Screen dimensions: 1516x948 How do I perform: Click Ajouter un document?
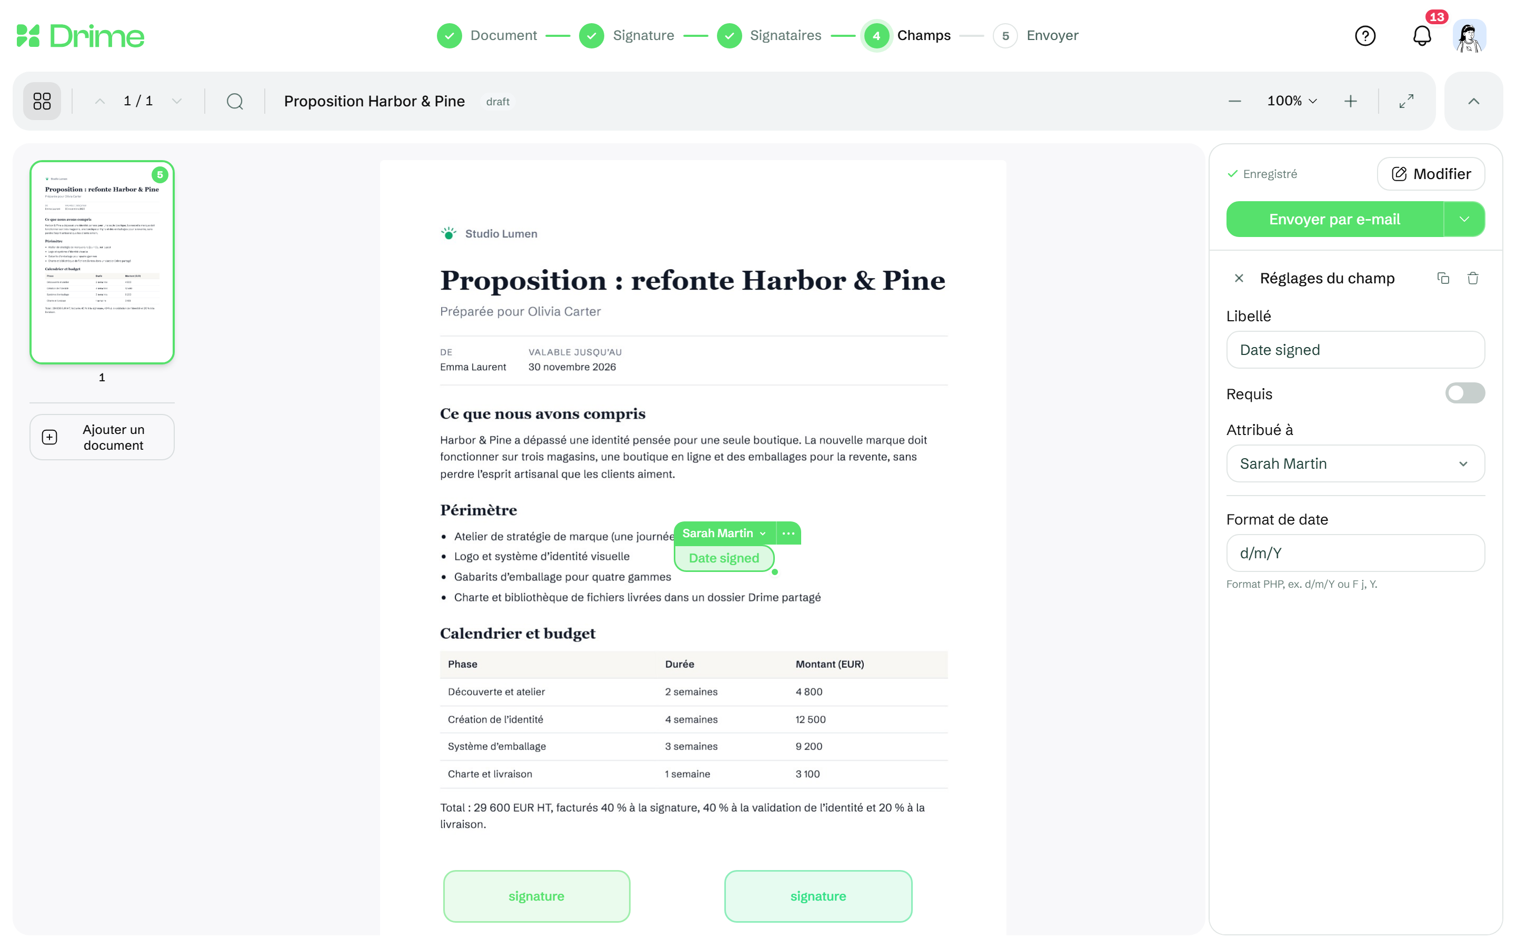(x=102, y=437)
